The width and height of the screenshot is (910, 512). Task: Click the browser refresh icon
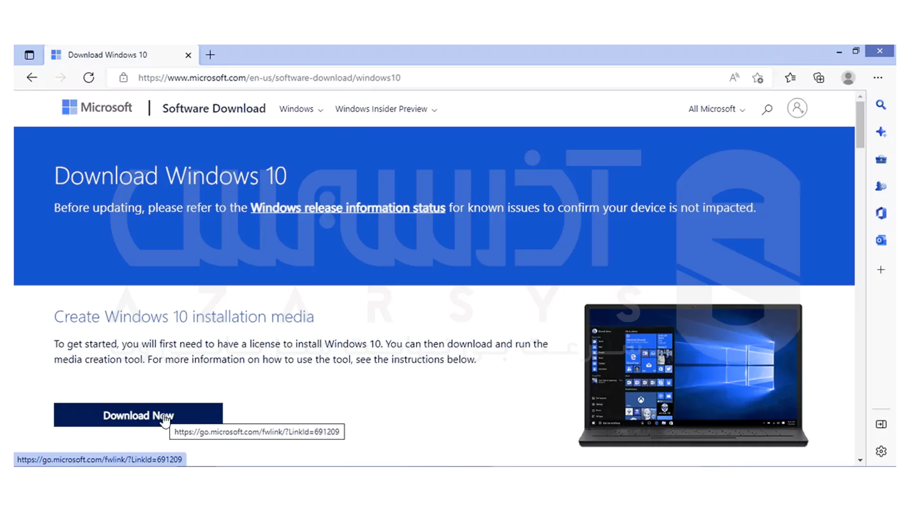[89, 78]
